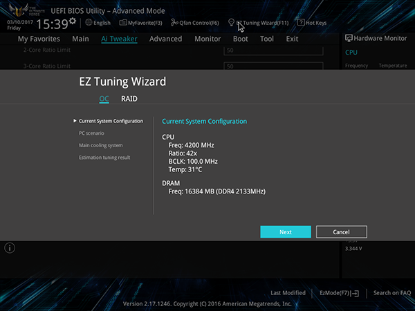
Task: Click the English language globe icon
Action: (88, 23)
